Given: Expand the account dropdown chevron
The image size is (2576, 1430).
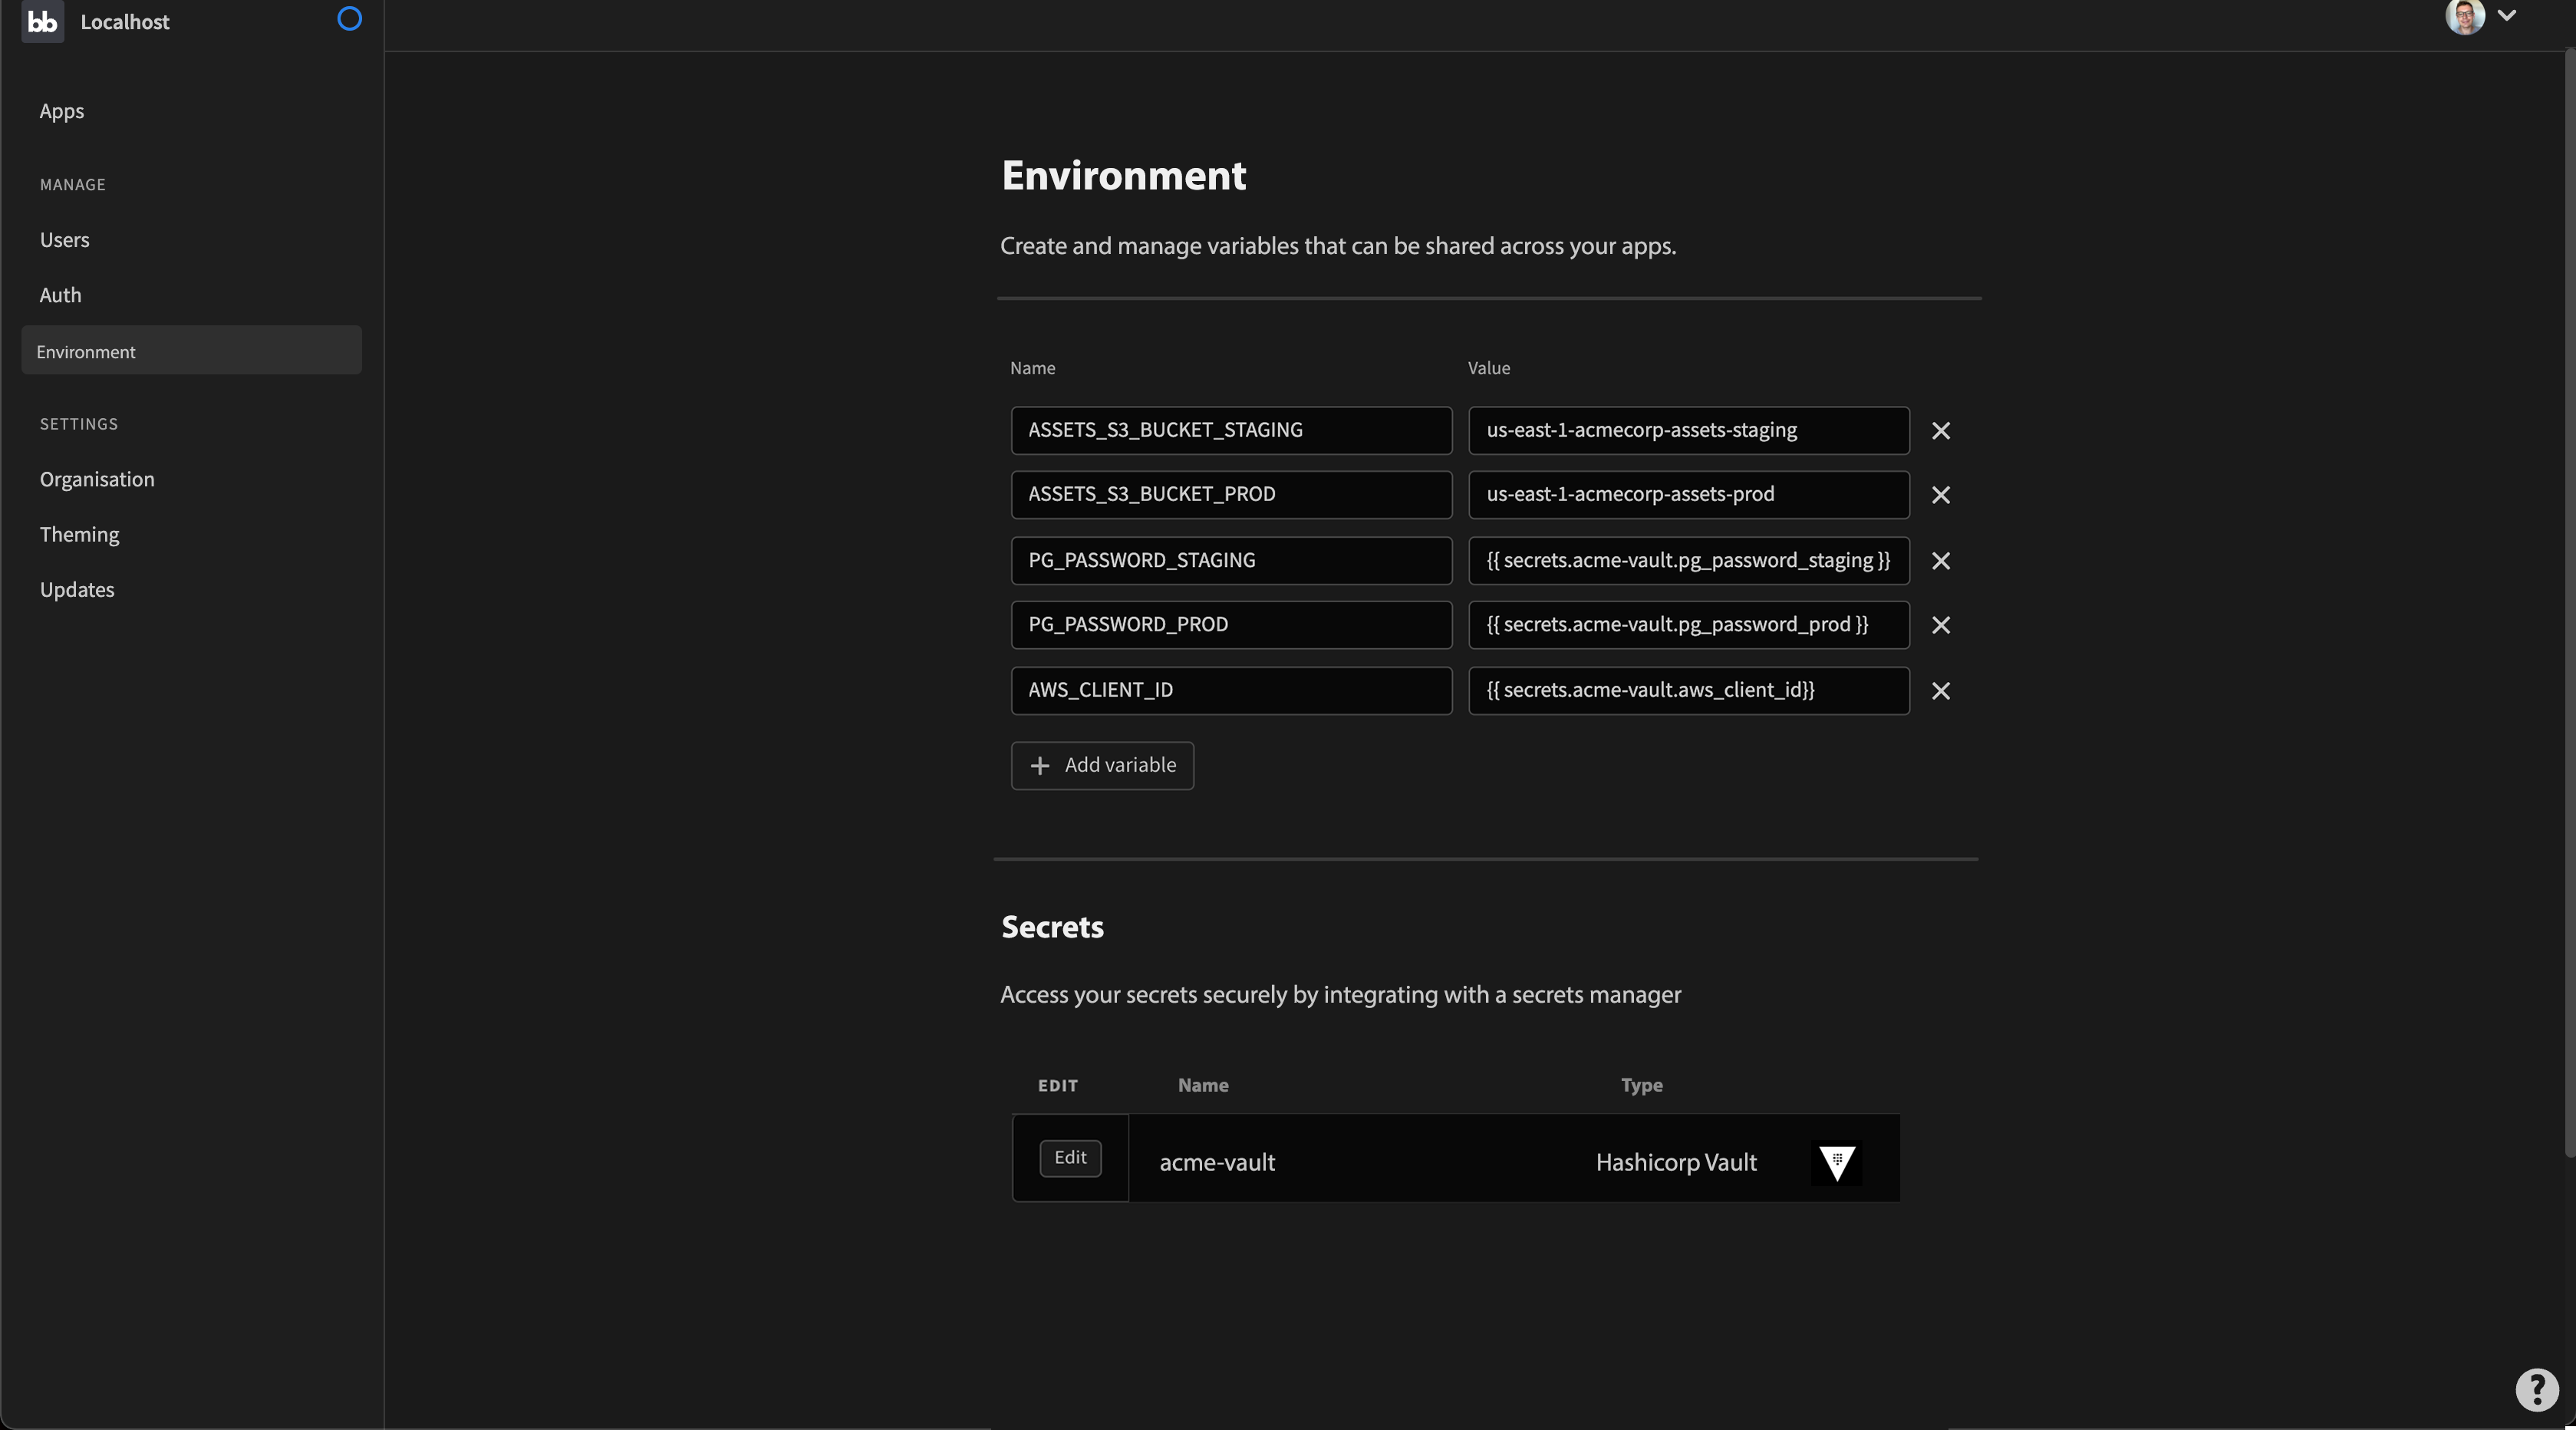Looking at the screenshot, I should (x=2506, y=15).
